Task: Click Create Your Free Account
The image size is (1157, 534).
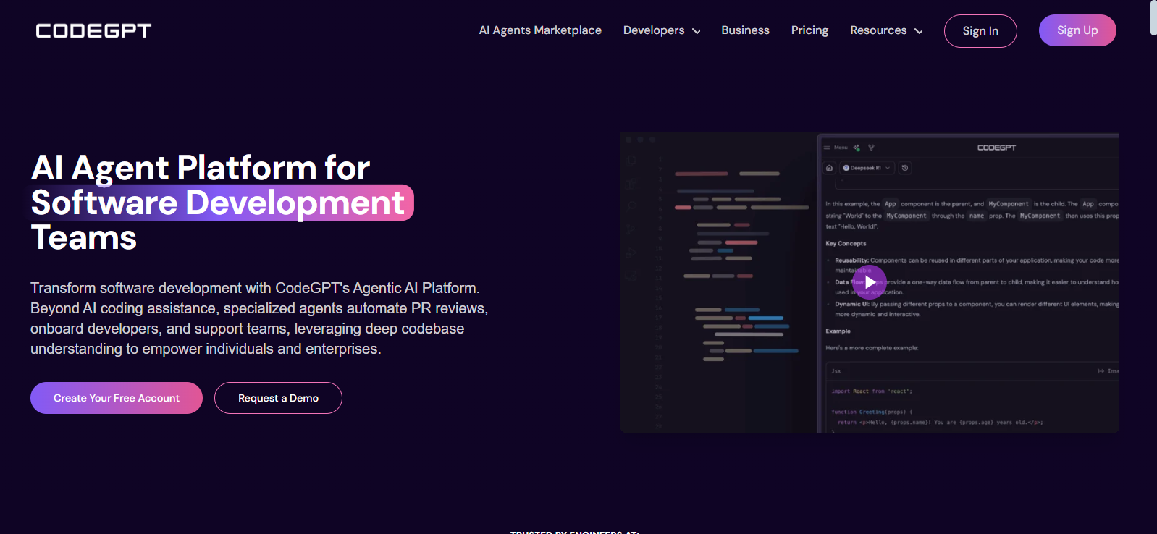Action: pos(117,398)
